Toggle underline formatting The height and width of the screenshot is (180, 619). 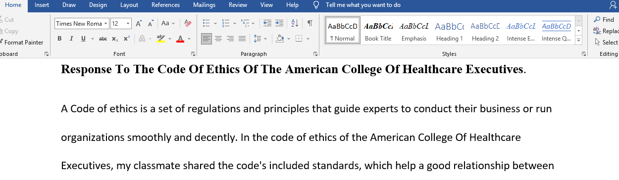(84, 39)
